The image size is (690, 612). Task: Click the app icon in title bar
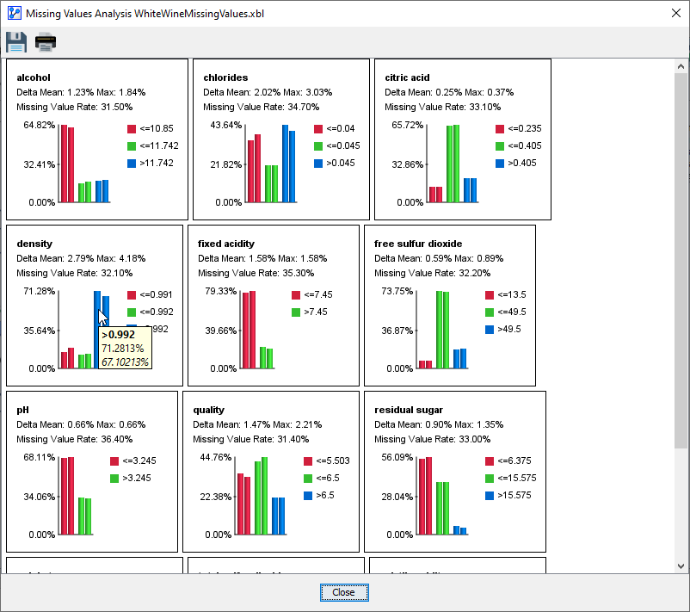[x=12, y=14]
